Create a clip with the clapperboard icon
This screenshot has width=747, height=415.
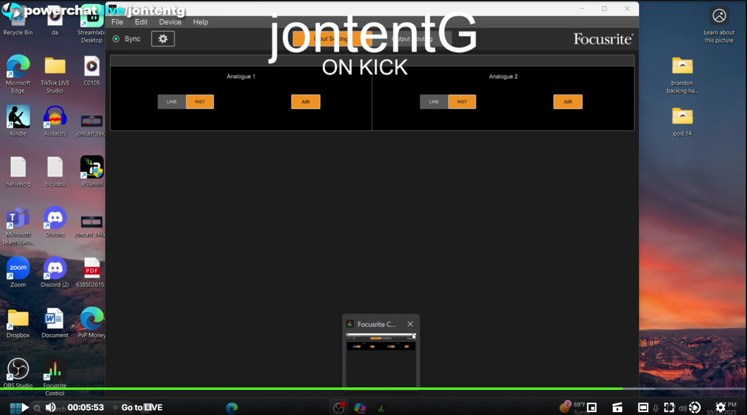click(618, 407)
